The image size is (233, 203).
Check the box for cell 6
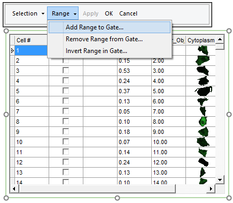[66, 101]
